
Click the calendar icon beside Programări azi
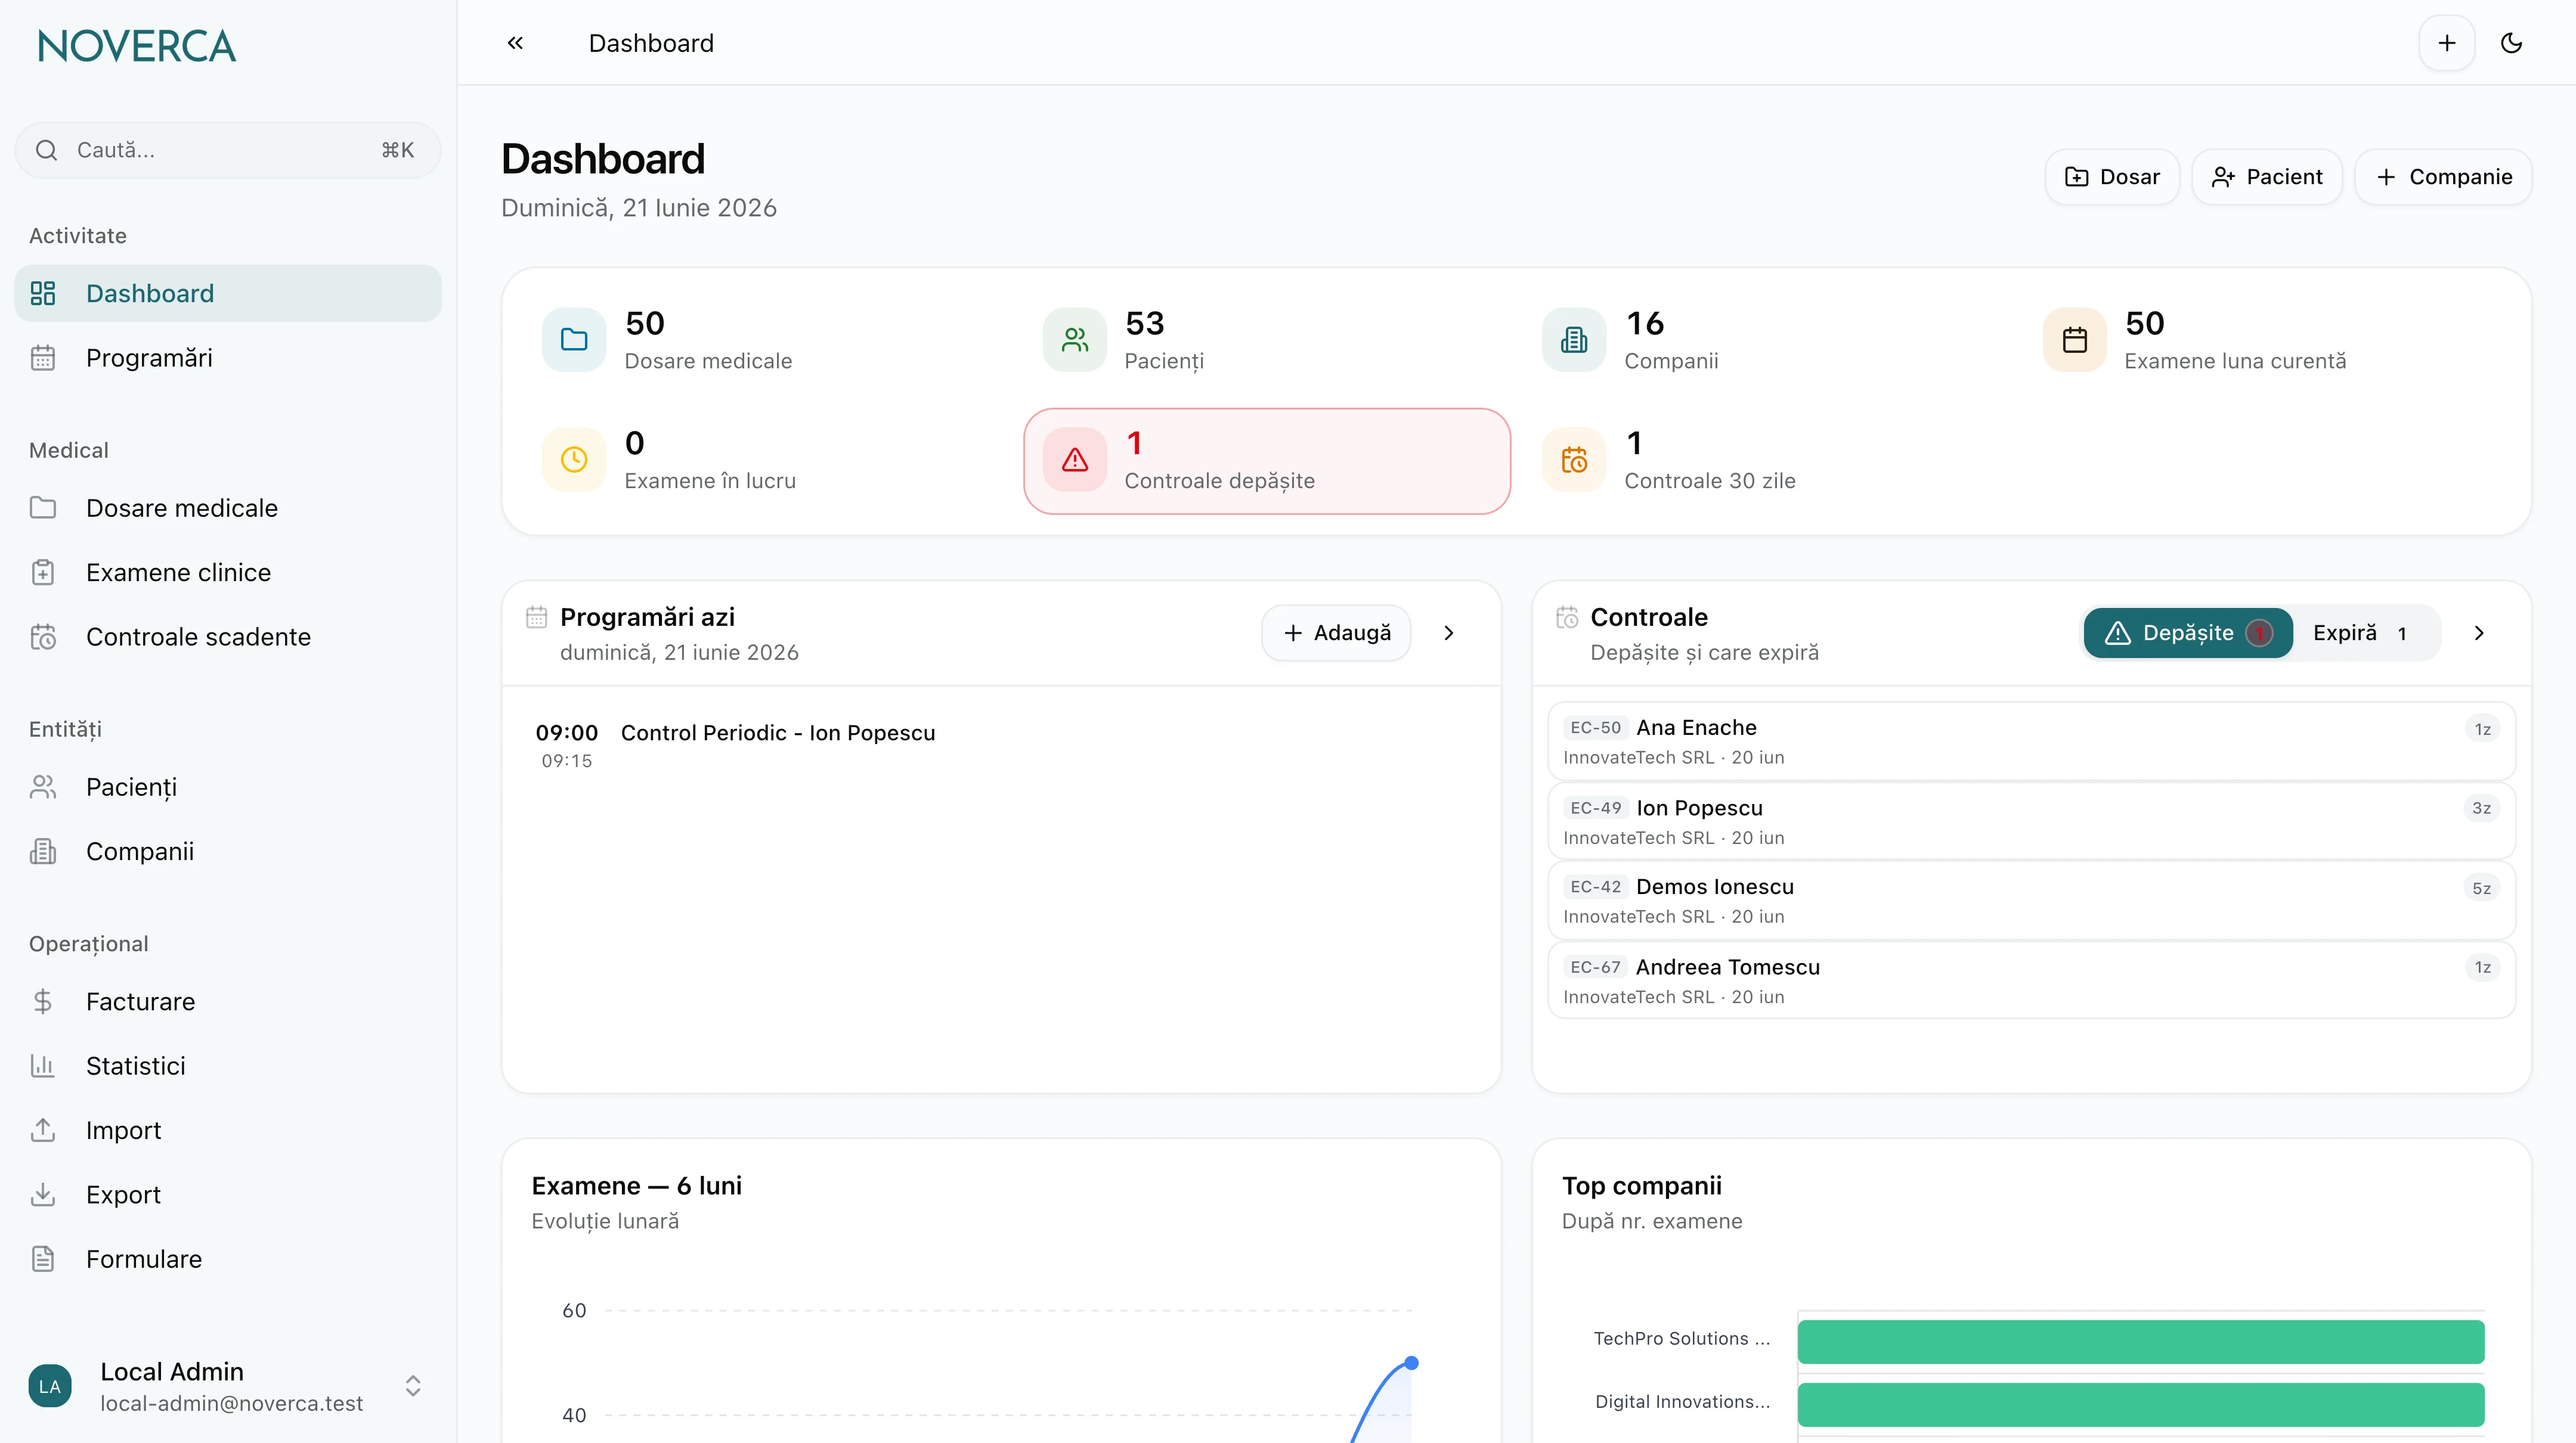[536, 616]
